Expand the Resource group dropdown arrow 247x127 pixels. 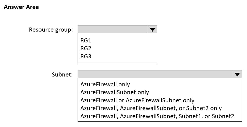click(152, 29)
